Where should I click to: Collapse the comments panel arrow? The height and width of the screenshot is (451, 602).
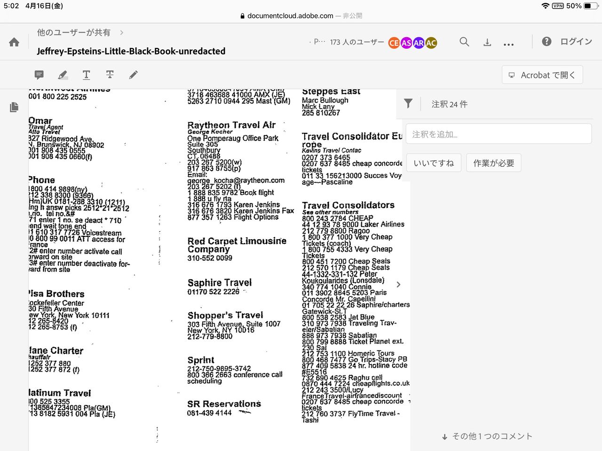coord(399,284)
